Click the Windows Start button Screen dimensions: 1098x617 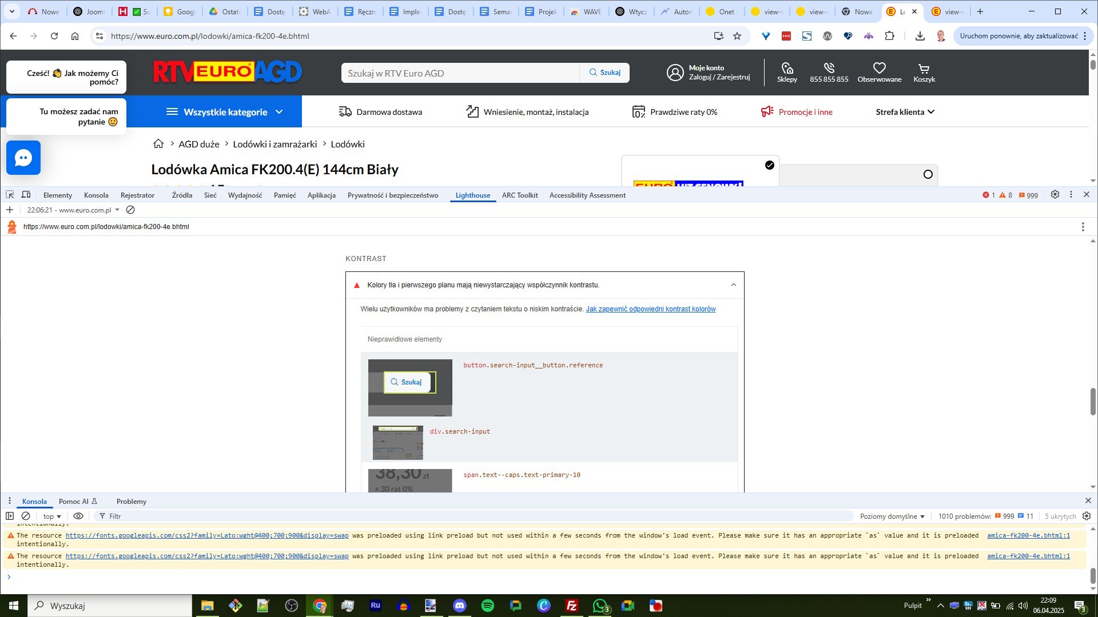(14, 606)
